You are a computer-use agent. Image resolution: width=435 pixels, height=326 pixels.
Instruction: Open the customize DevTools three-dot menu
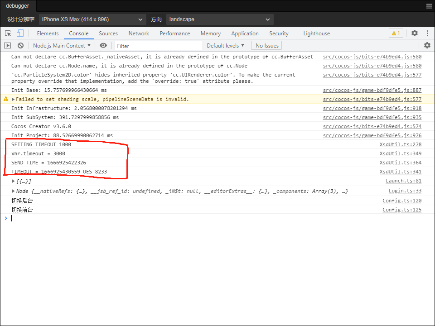click(427, 33)
